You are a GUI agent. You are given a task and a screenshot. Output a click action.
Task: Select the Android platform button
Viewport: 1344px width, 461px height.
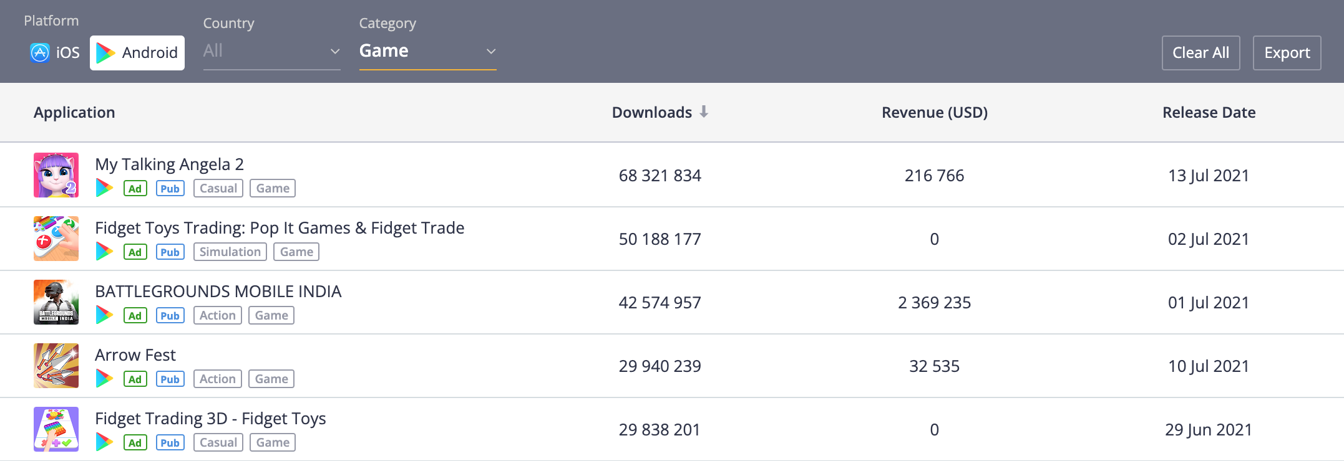137,53
